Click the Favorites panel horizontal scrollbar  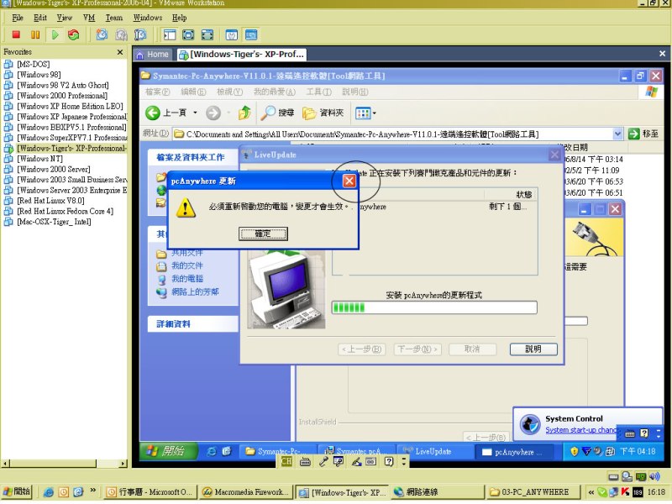pos(65,464)
